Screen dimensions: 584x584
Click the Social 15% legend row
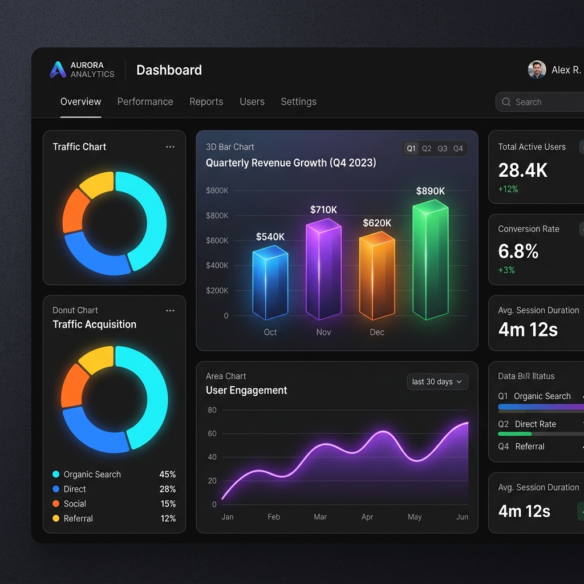[x=114, y=504]
